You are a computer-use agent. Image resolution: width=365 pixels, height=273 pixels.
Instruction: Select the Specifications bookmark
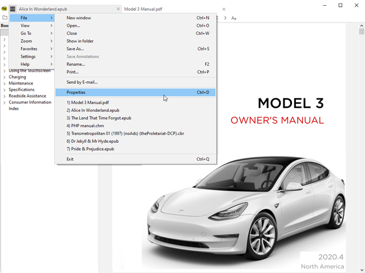click(x=22, y=89)
